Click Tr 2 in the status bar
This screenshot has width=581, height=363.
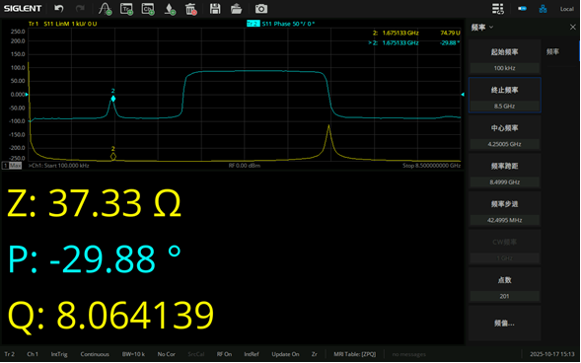[10, 354]
